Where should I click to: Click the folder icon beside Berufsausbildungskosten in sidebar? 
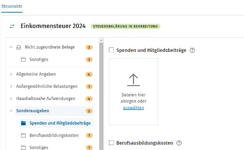tap(23, 135)
